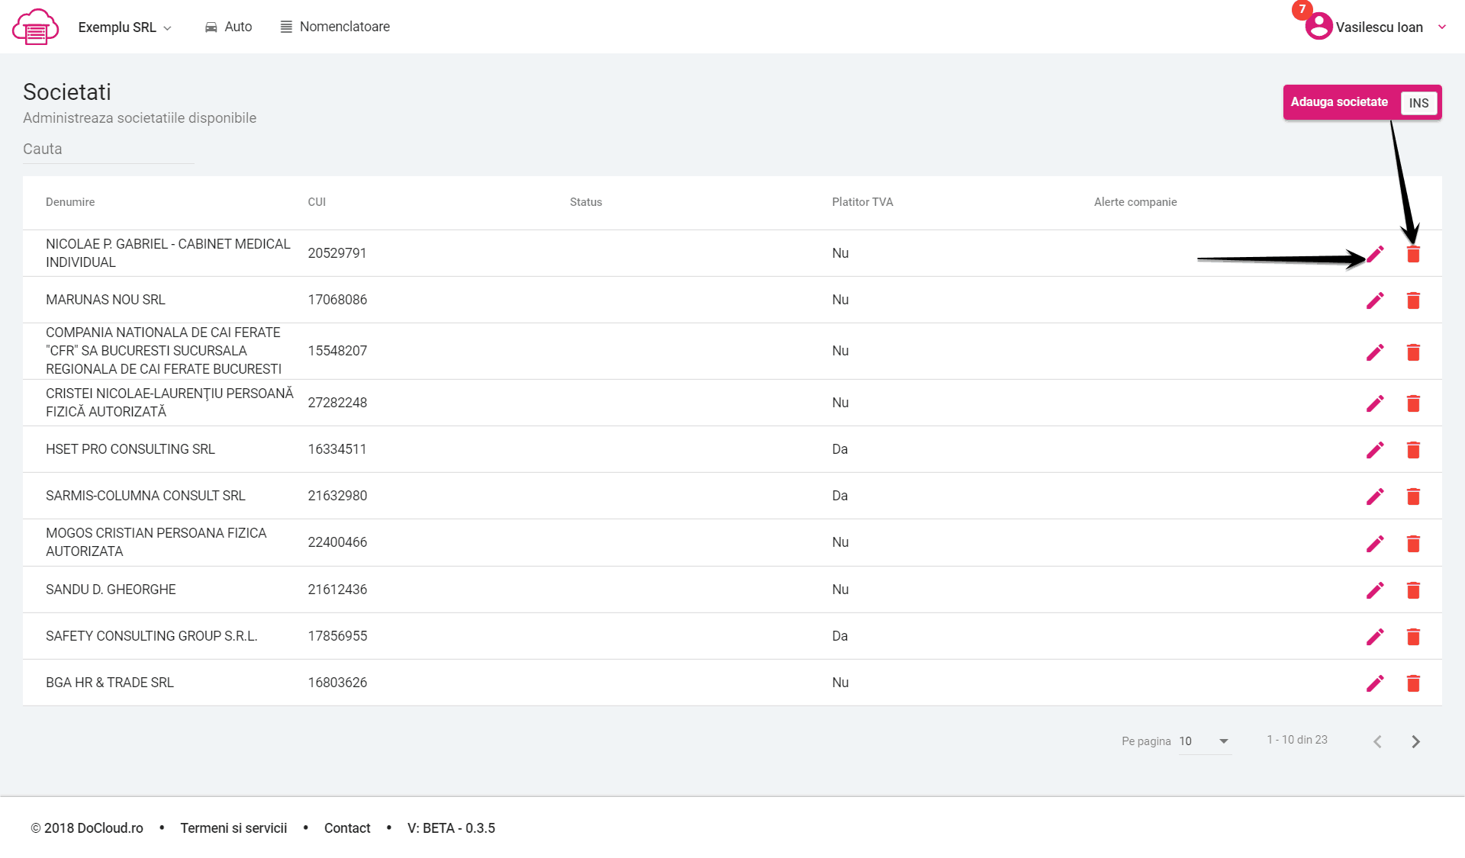Click Adauga societate button
1465x858 pixels.
tap(1362, 102)
